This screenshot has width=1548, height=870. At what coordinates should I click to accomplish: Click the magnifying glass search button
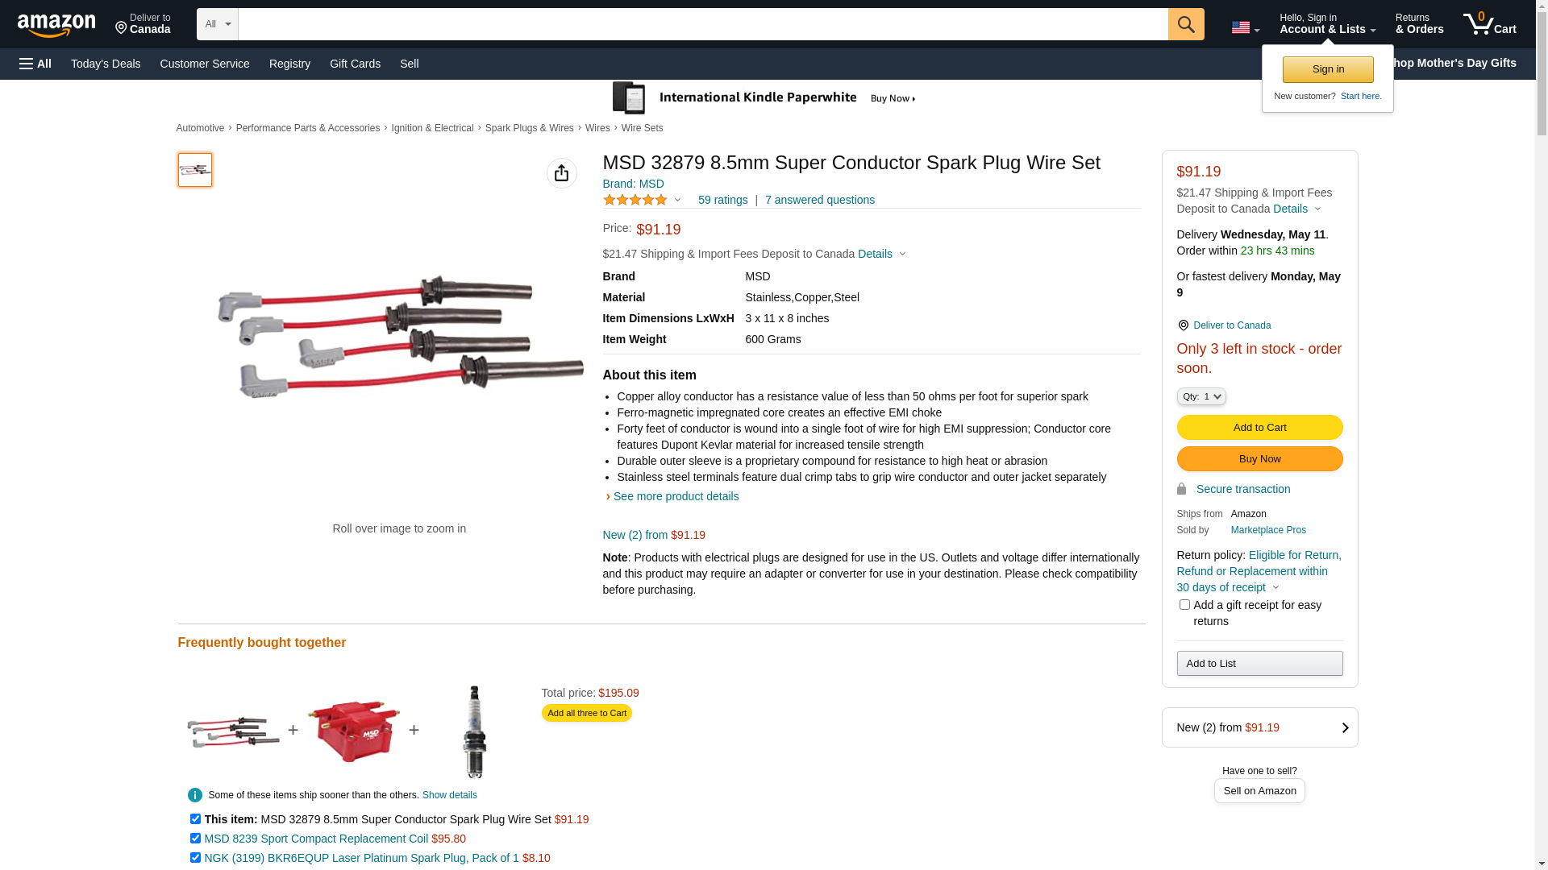click(1185, 24)
